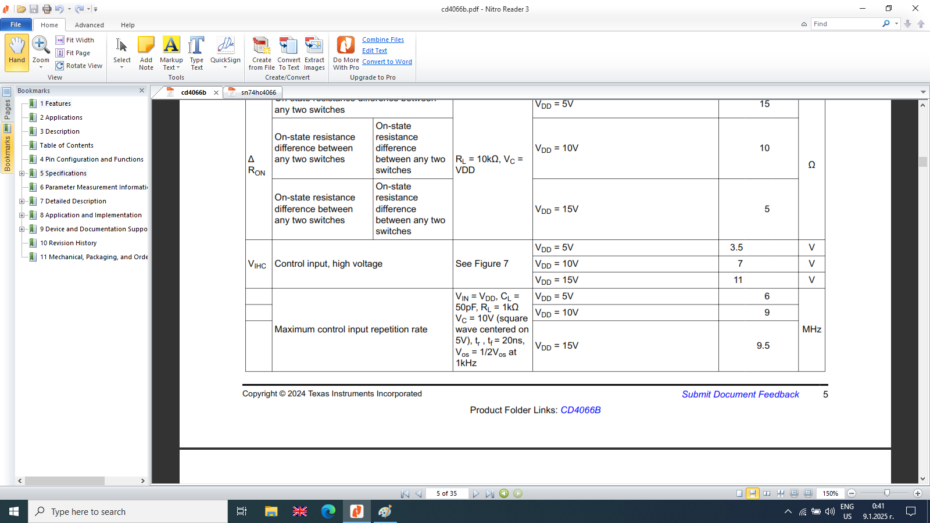
Task: Pick the Type Text tool
Action: [196, 52]
